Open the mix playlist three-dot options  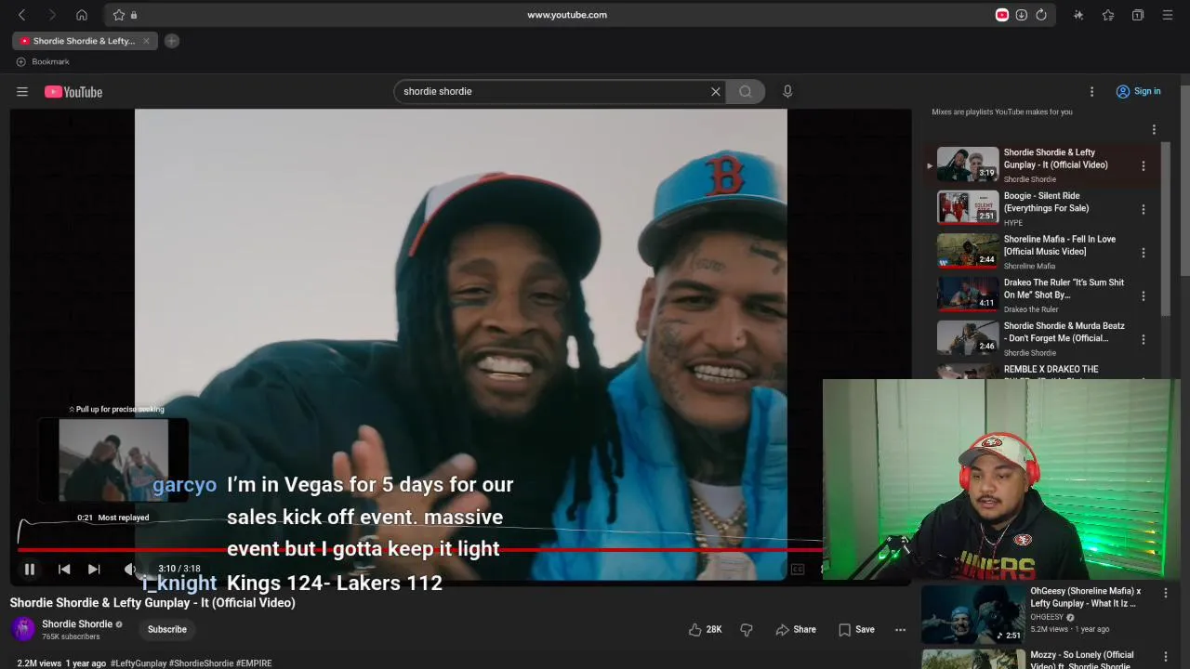pos(1154,130)
